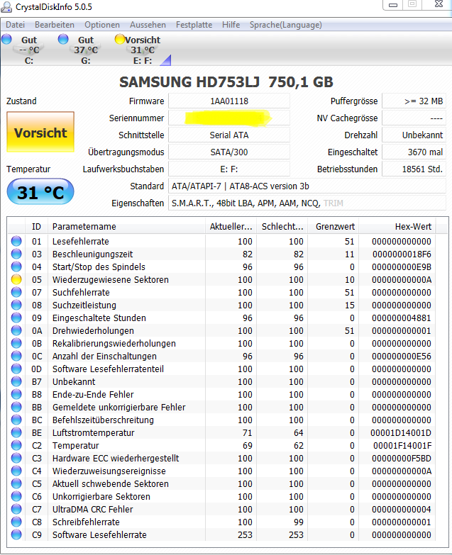Click yellow orb for Wiederzugewiesene Sektoren
452x555 pixels.
pos(16,279)
